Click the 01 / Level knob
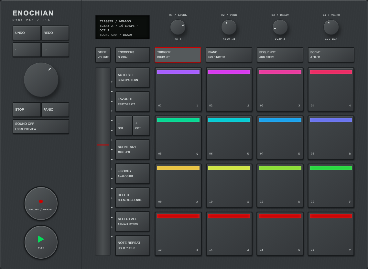 coord(178,27)
